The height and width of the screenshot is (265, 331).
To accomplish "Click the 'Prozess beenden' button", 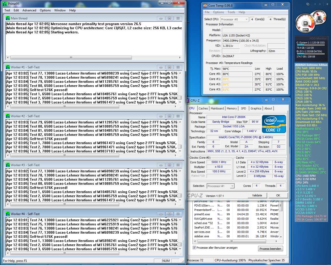I will tap(270, 249).
